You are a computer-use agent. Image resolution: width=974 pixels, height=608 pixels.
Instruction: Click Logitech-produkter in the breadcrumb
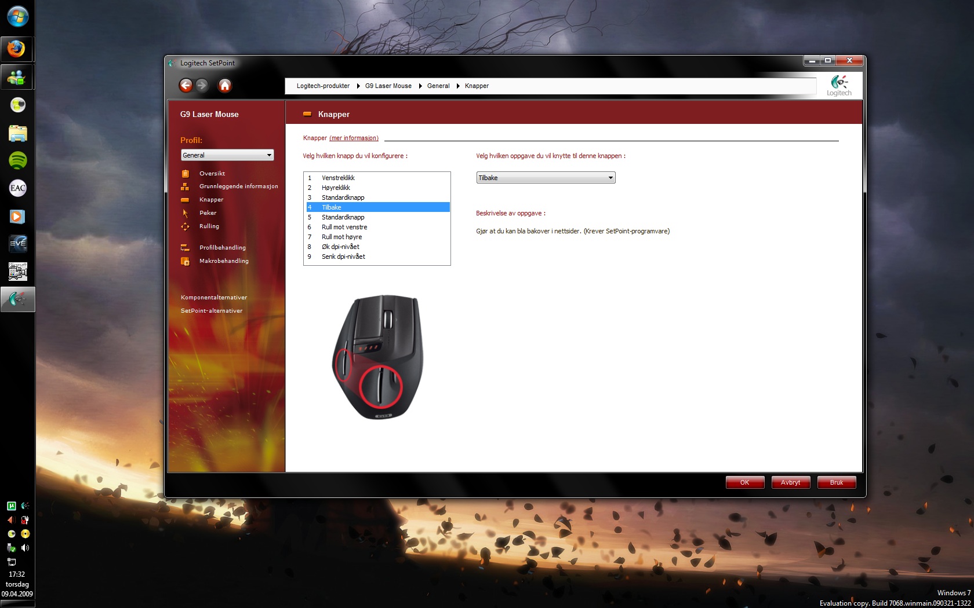[323, 86]
